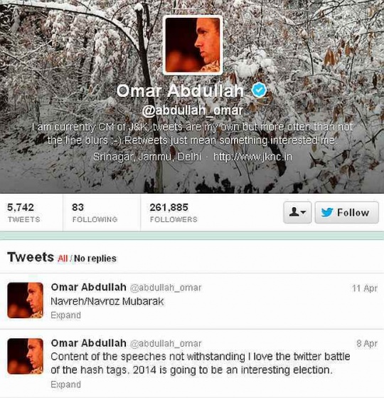Screen dimensions: 384x398
Task: Click the blue verified badge icon
Action: [x=259, y=90]
